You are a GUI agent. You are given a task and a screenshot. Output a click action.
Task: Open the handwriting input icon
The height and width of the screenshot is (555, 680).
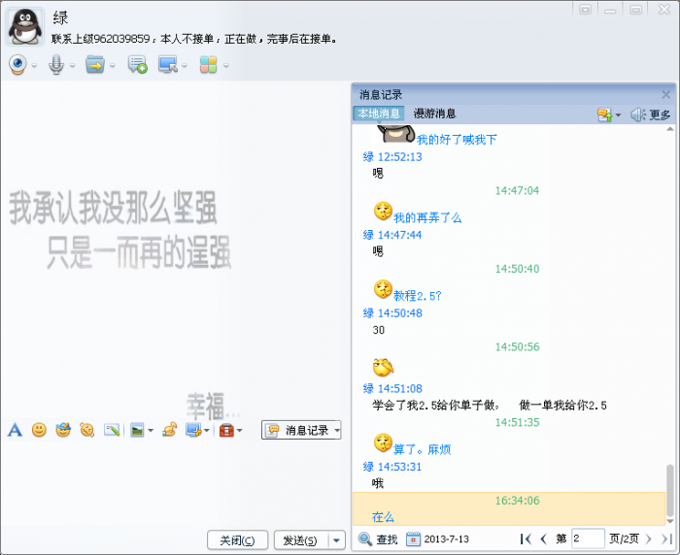112,430
